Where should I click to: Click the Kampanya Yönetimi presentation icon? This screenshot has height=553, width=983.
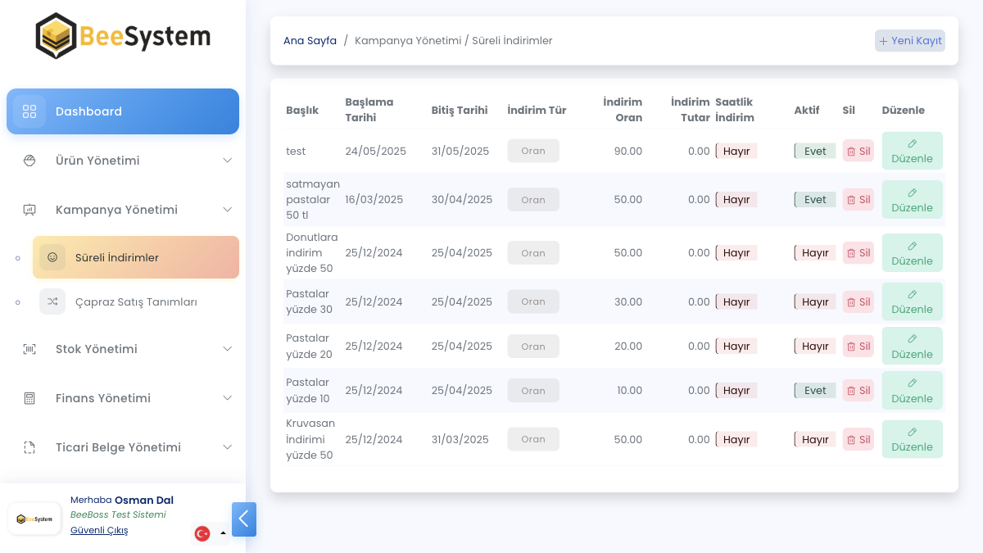click(x=29, y=210)
